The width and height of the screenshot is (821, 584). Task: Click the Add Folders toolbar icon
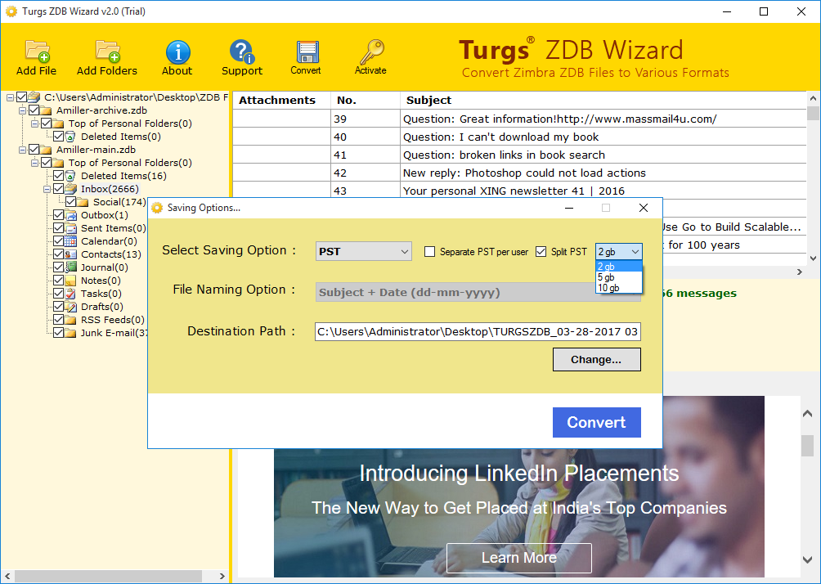click(x=108, y=51)
